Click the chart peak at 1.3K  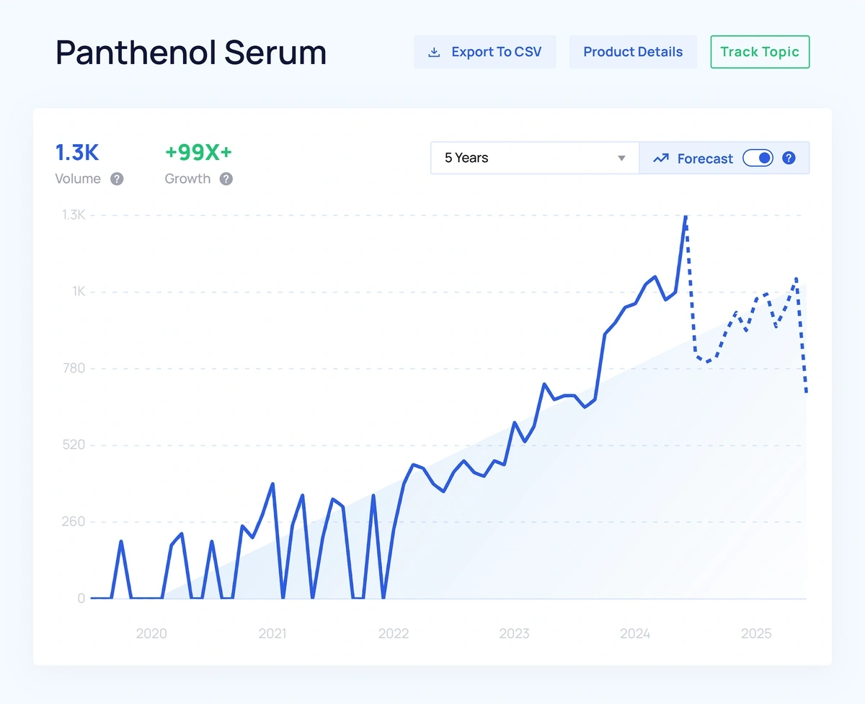point(686,216)
